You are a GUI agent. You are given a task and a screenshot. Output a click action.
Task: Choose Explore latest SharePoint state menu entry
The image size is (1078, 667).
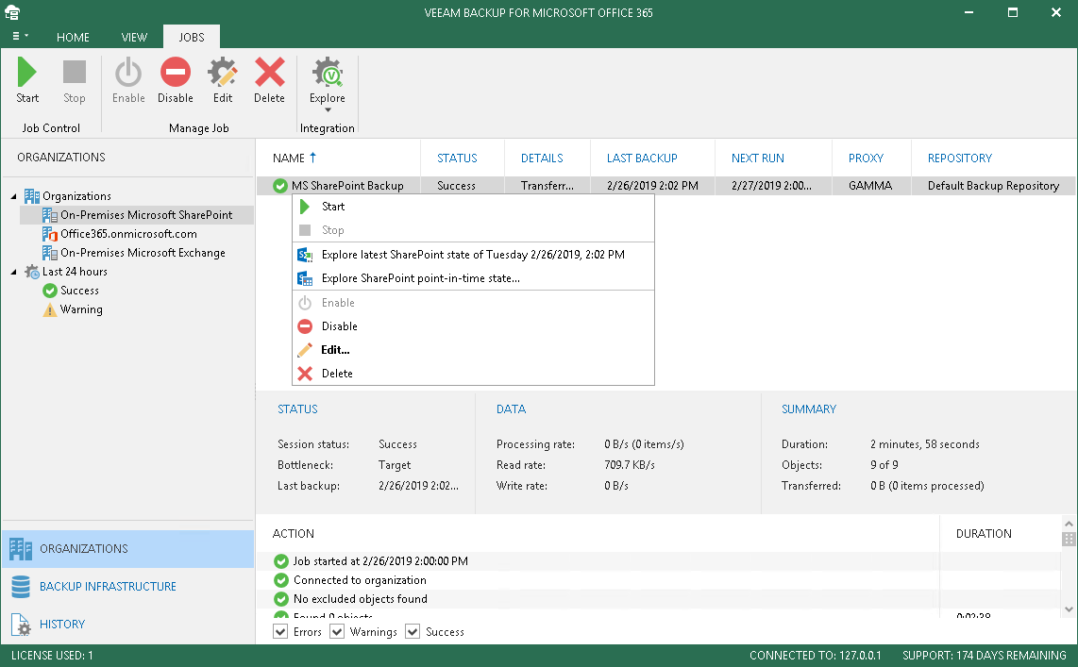[x=473, y=255]
